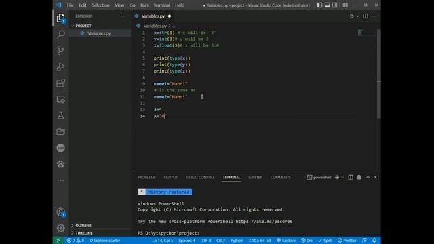
Task: Open the Terminal menu
Action: [161, 5]
